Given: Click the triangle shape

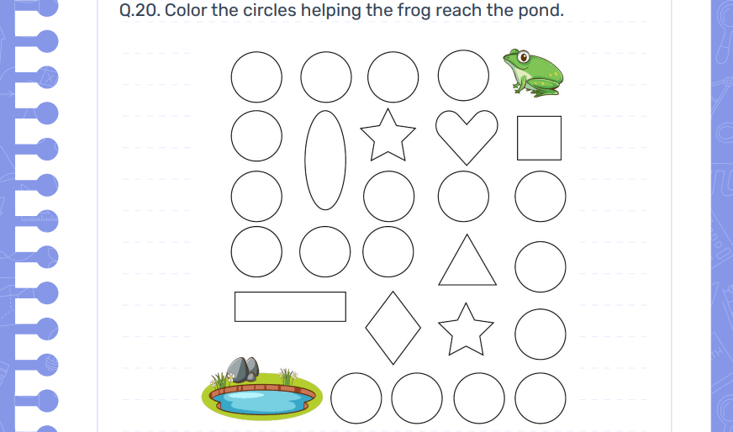Looking at the screenshot, I should tap(467, 261).
